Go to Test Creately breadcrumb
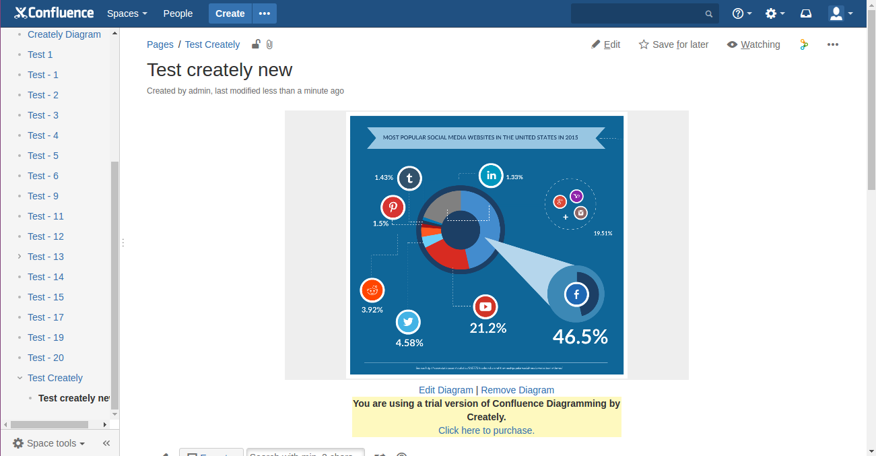 (212, 44)
